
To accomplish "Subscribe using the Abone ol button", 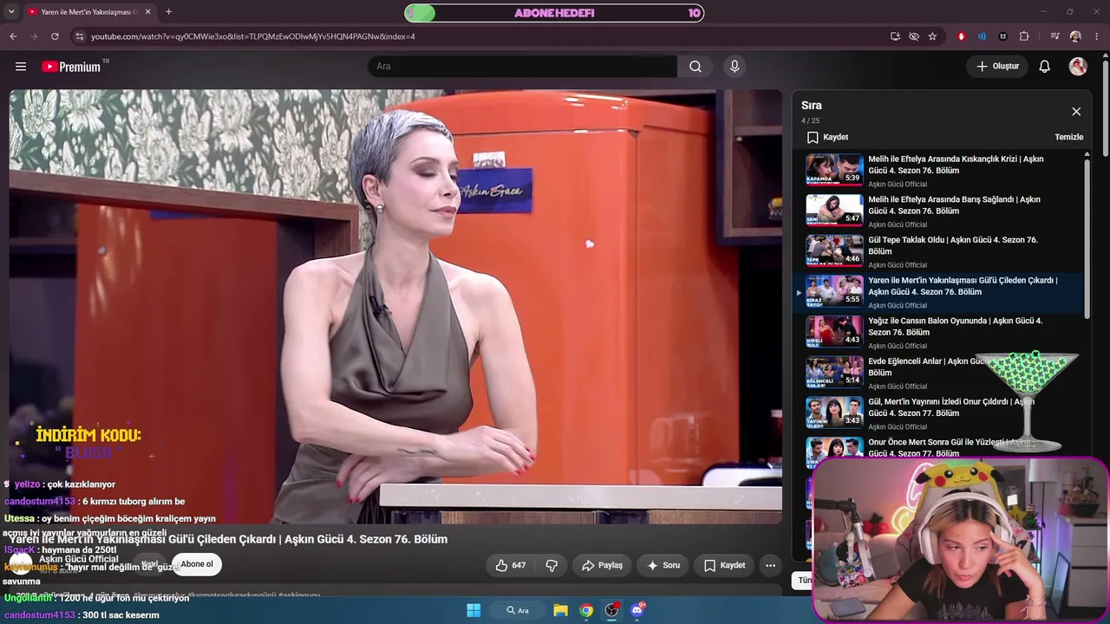I will [x=197, y=564].
